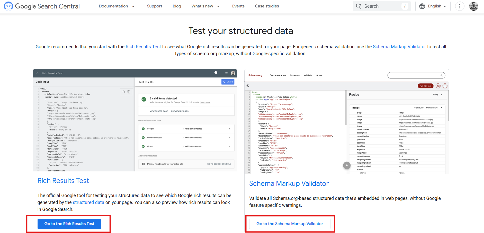This screenshot has height=233, width=484.
Task: Click the user profile avatar
Action: [x=473, y=6]
